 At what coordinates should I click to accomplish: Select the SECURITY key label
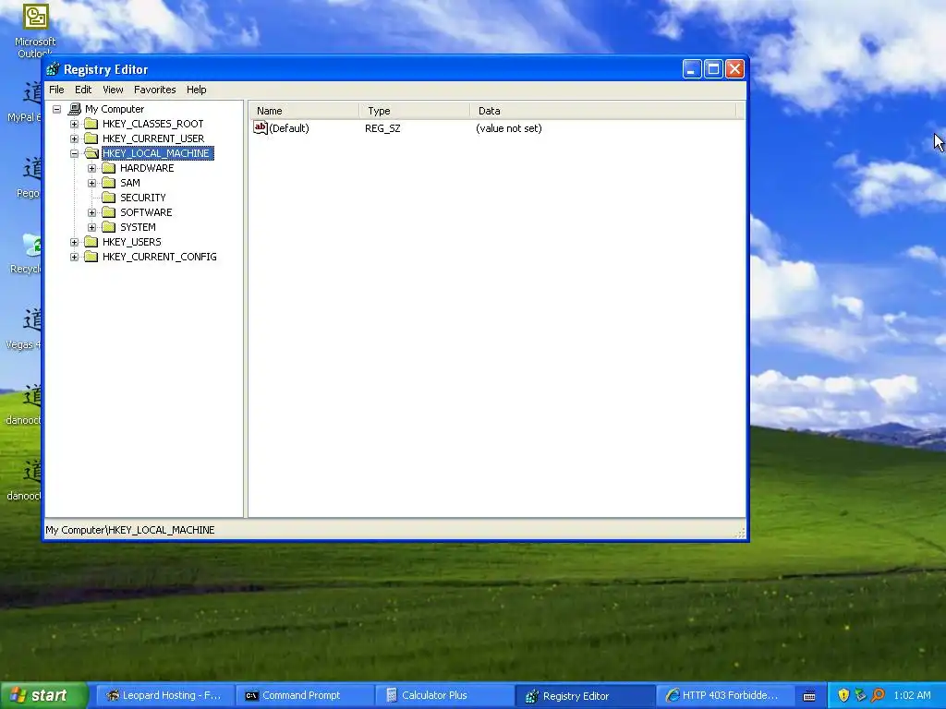[142, 198]
